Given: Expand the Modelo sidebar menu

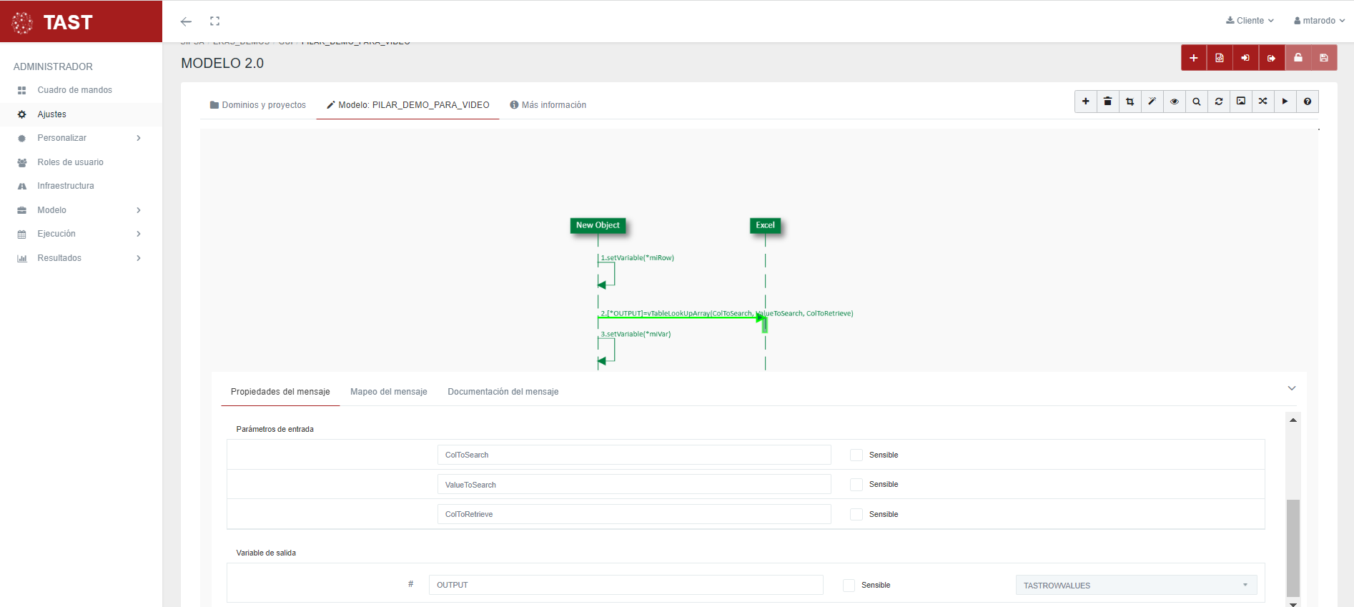Looking at the screenshot, I should [79, 210].
